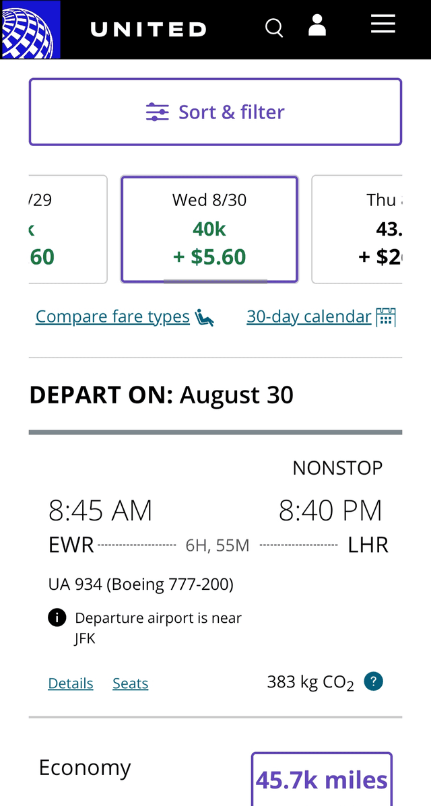Select the Wed 8/30 date card
Viewport: 431px width, 806px height.
point(209,229)
